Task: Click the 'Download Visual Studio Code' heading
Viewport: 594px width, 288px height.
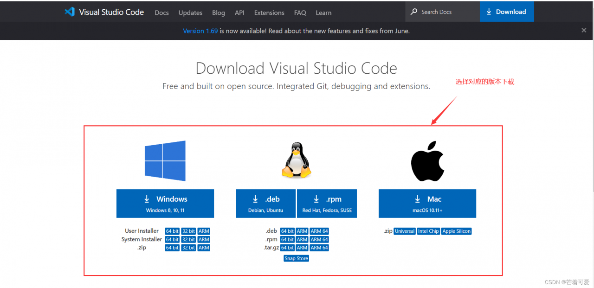Action: click(296, 68)
